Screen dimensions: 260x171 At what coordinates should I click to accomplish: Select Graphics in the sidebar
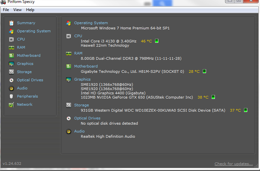pos(25,64)
